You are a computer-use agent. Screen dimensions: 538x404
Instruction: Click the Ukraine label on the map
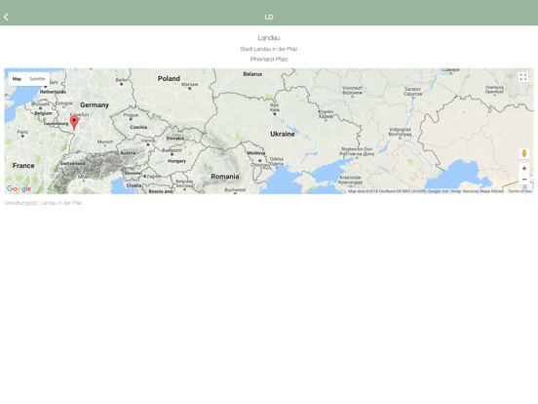[283, 134]
